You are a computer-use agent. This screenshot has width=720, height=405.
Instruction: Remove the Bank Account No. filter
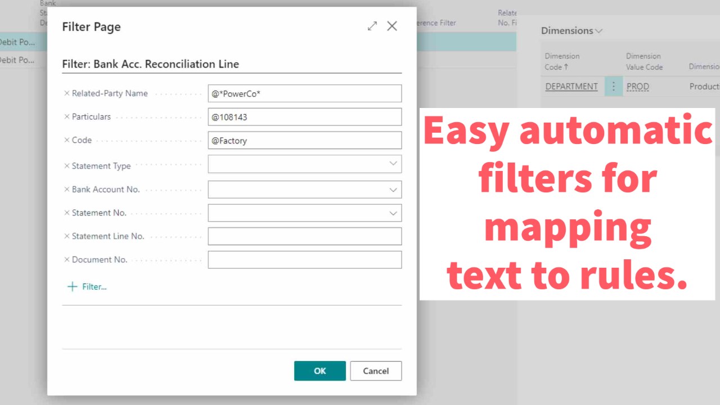(67, 190)
